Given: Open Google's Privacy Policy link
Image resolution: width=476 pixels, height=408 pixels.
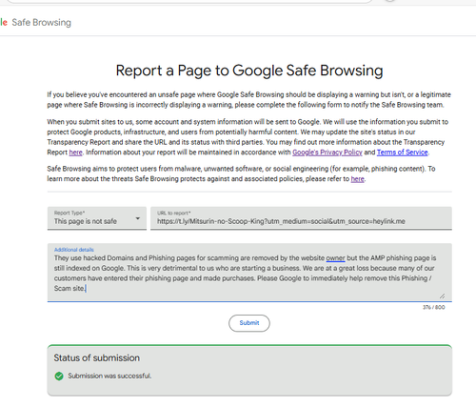Looking at the screenshot, I should pyautogui.click(x=327, y=153).
